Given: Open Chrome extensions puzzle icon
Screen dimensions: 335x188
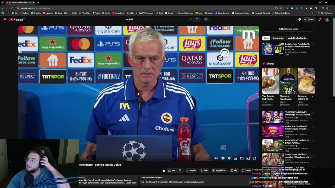Looking at the screenshot, I should (316, 8).
